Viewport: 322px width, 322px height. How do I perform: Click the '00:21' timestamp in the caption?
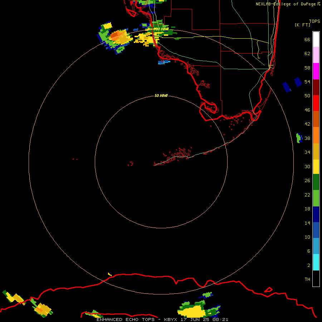(x=220, y=319)
